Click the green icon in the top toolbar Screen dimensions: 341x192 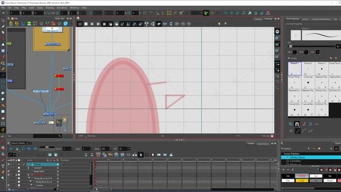pyautogui.click(x=206, y=13)
